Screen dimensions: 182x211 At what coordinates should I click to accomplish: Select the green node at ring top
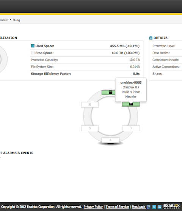108,92
